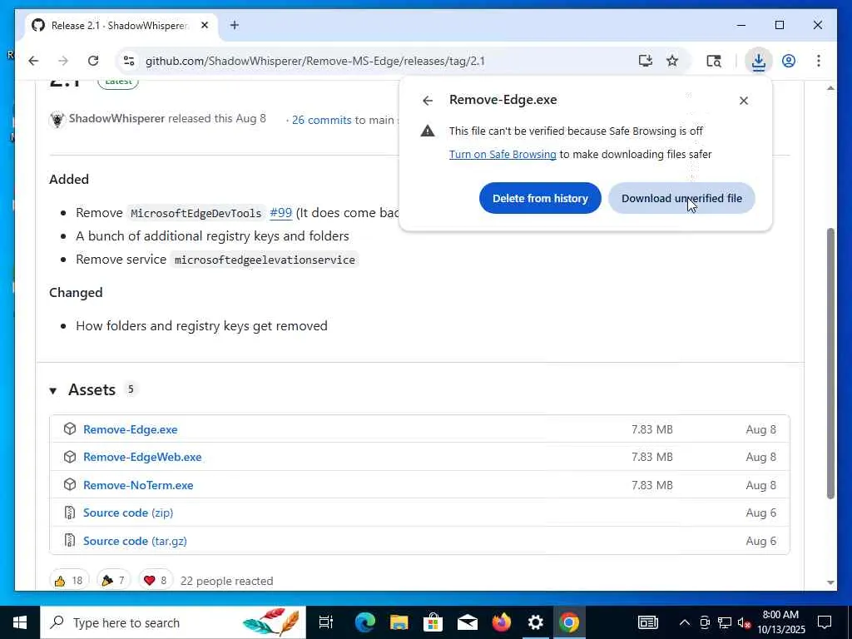Click the network tray icon

point(725,622)
